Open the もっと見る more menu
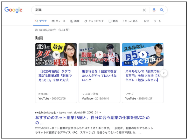The width and height of the screenshot is (188, 140). click(130, 21)
